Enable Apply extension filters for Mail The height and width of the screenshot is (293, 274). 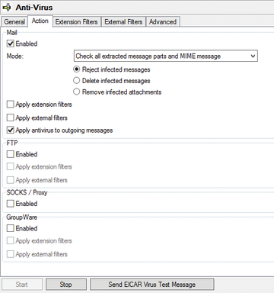[11, 105]
